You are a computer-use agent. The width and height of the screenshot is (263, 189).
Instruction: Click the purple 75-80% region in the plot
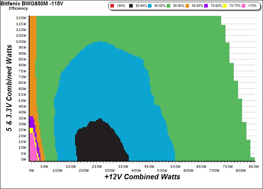click(x=31, y=122)
